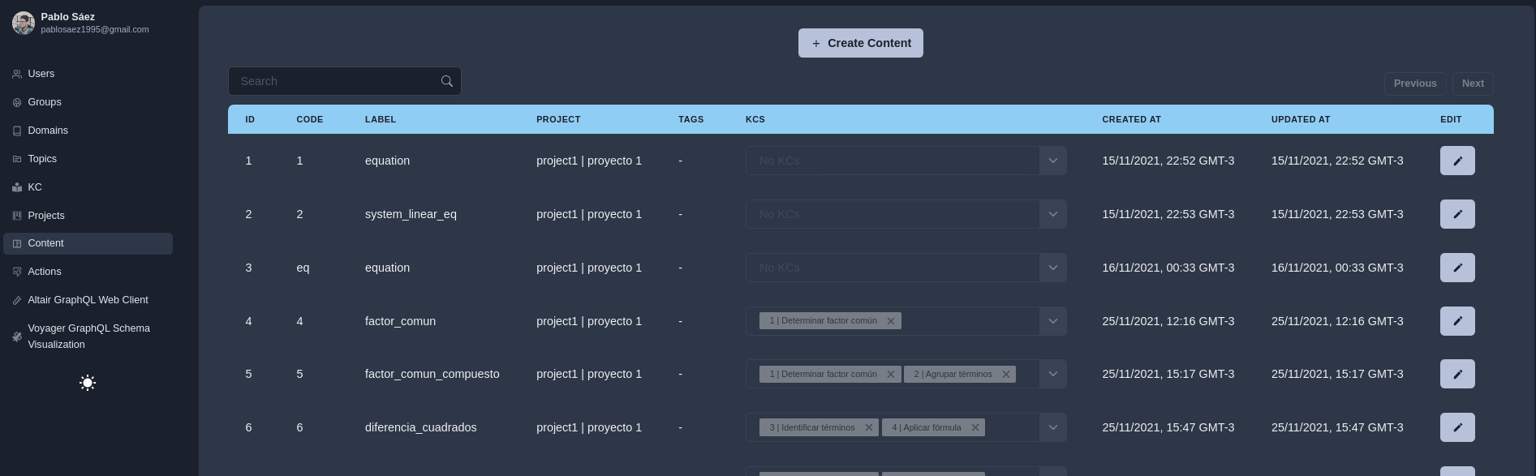Open KCs dropdown for factor_comun row
The image size is (1536, 476).
pos(1052,321)
